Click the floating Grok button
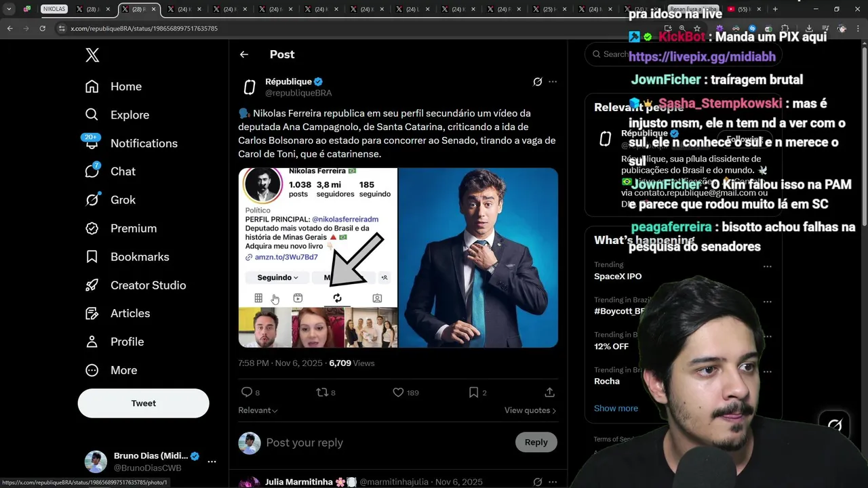Viewport: 868px width, 488px height. 835,425
